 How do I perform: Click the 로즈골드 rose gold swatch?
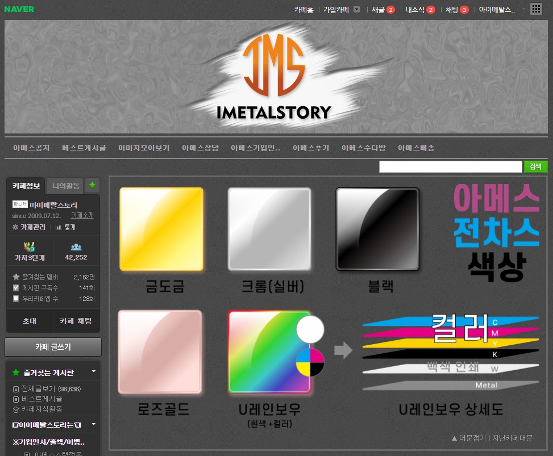click(160, 352)
